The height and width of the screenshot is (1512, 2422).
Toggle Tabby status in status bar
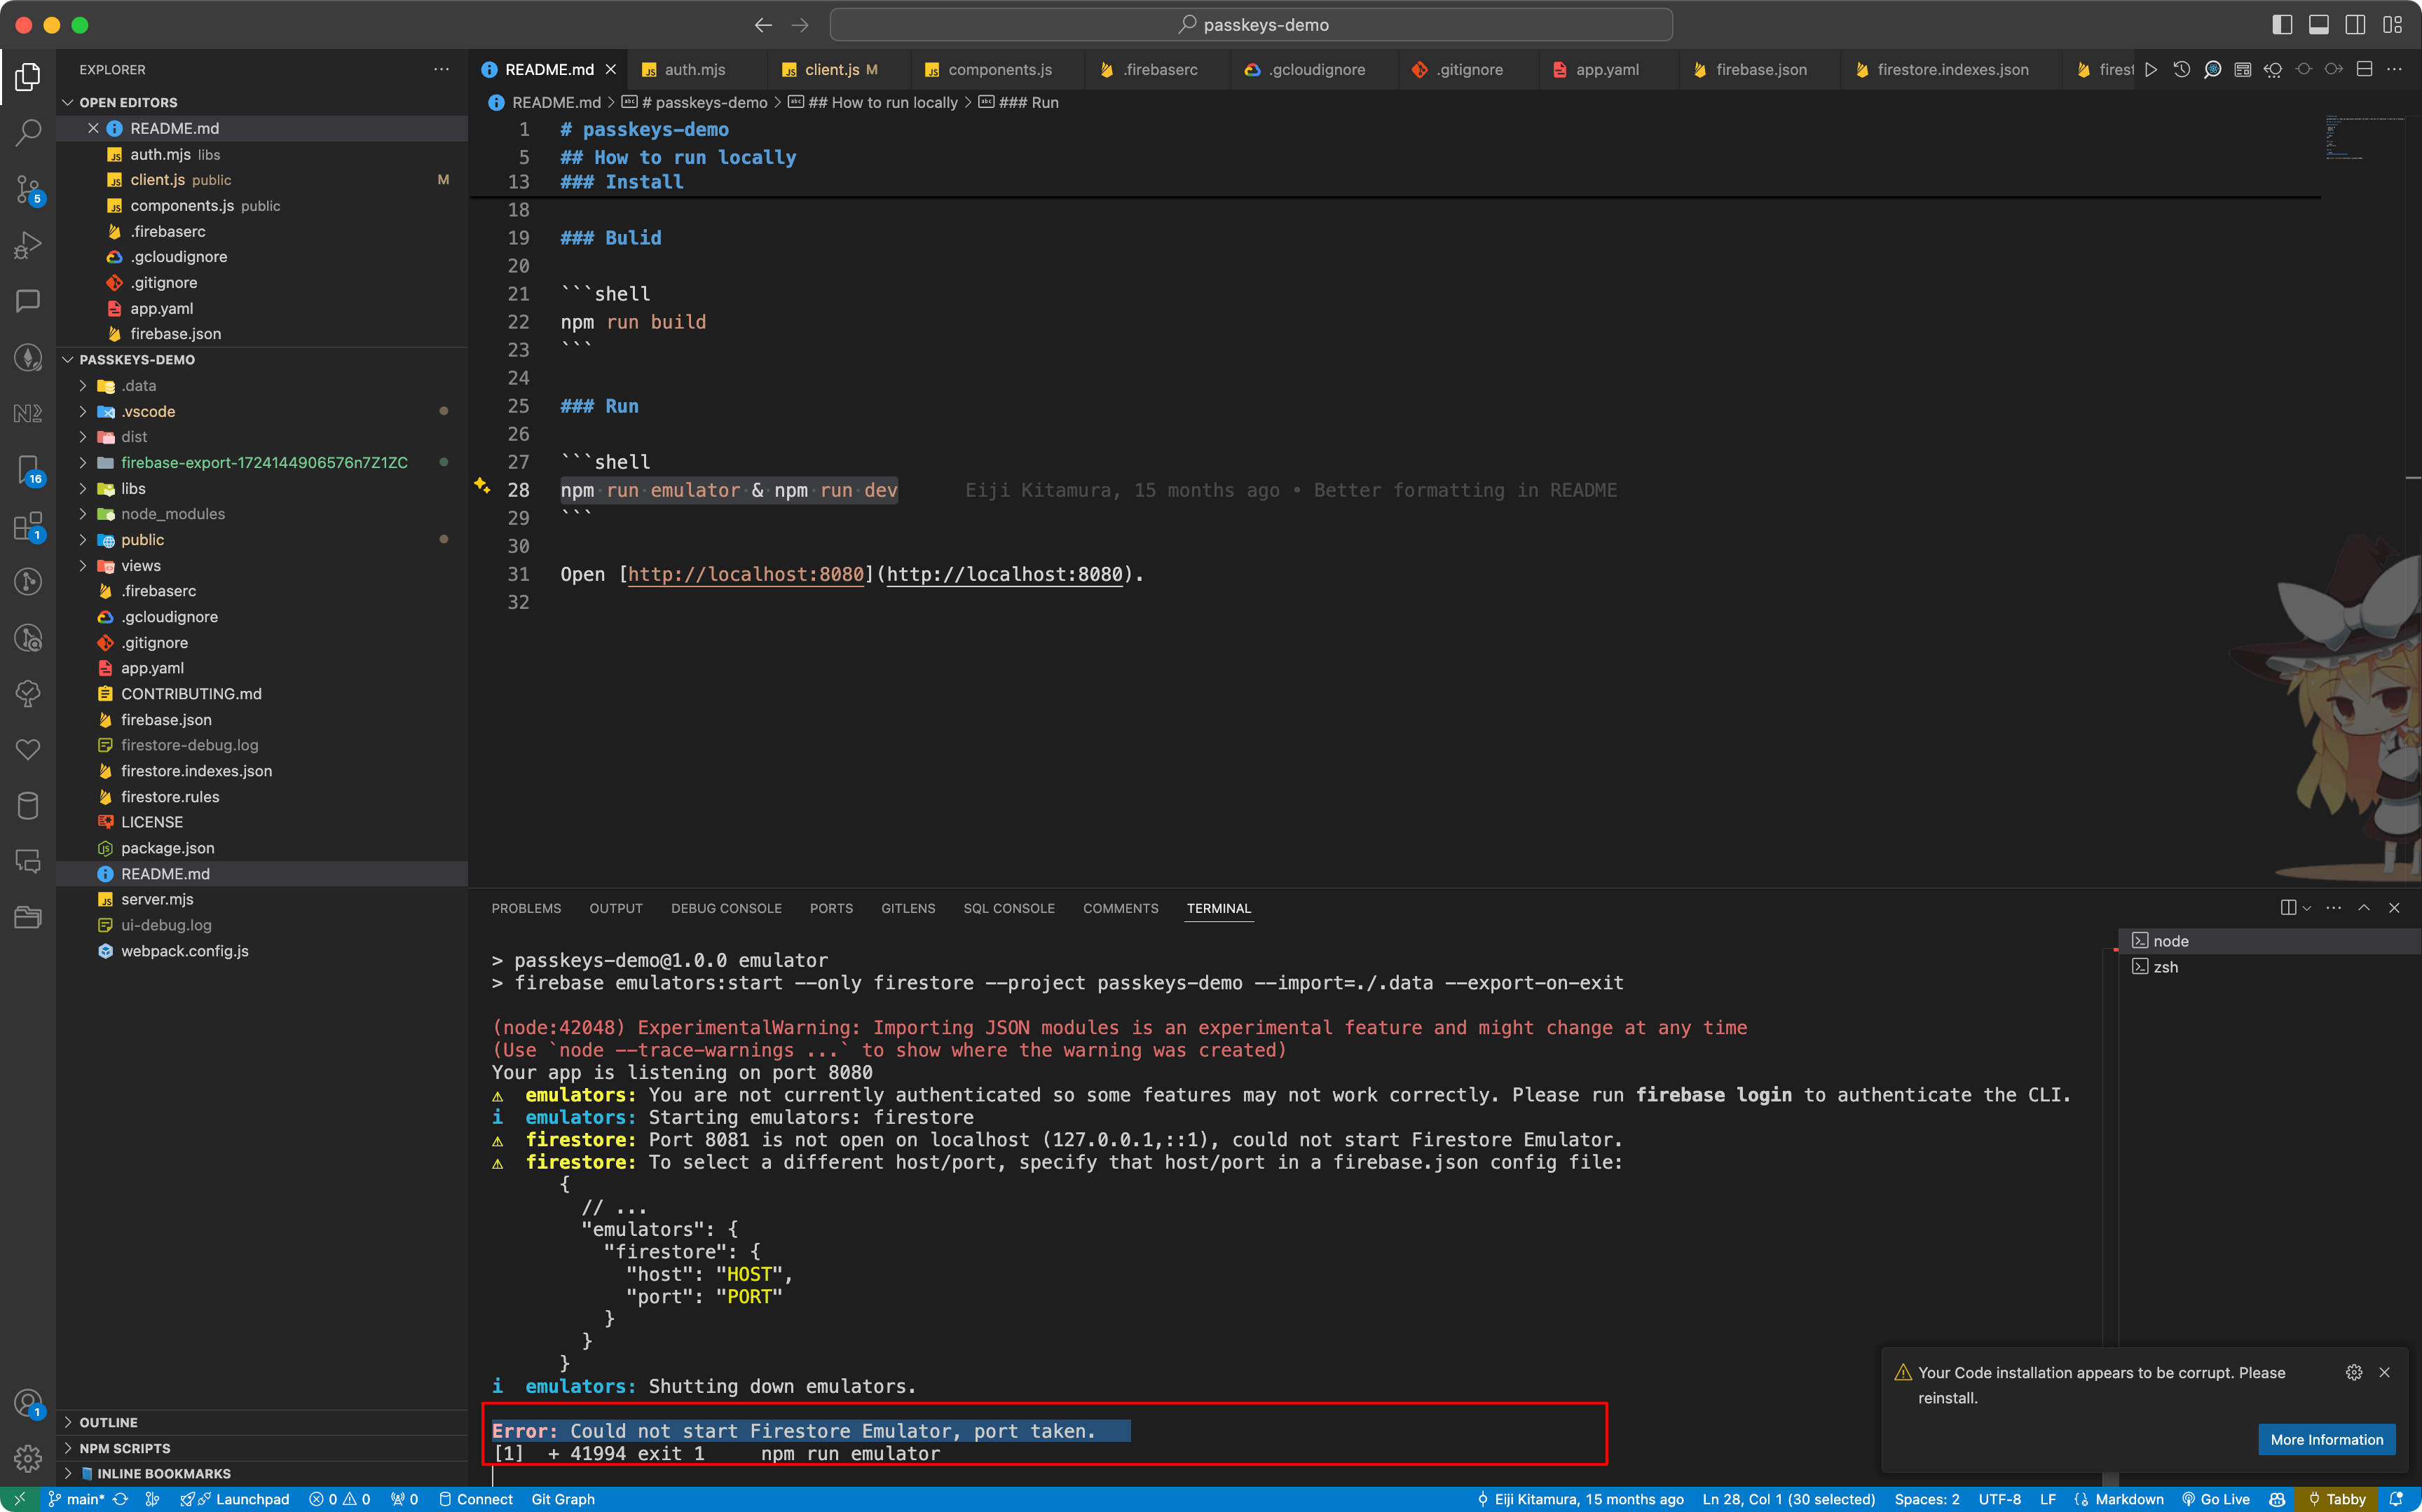click(2336, 1499)
